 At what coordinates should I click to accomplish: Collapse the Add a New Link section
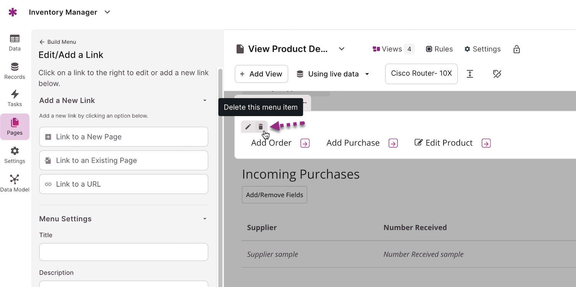[205, 101]
